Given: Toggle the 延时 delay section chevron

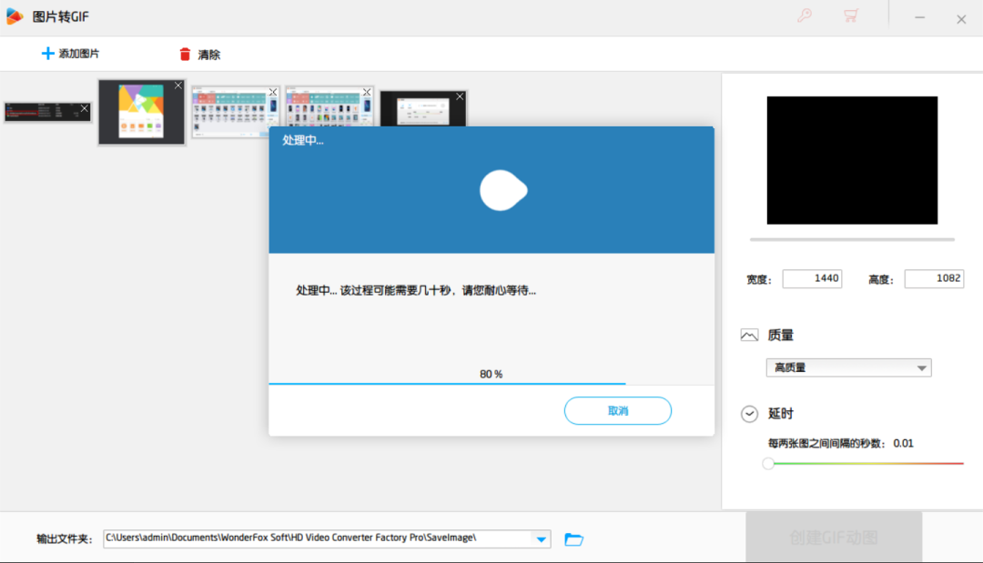Looking at the screenshot, I should [x=749, y=414].
